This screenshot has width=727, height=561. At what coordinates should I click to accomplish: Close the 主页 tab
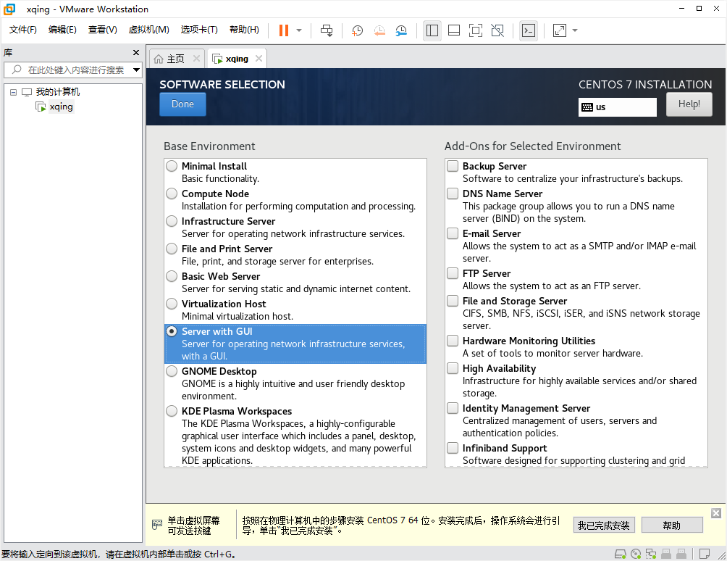pos(196,59)
